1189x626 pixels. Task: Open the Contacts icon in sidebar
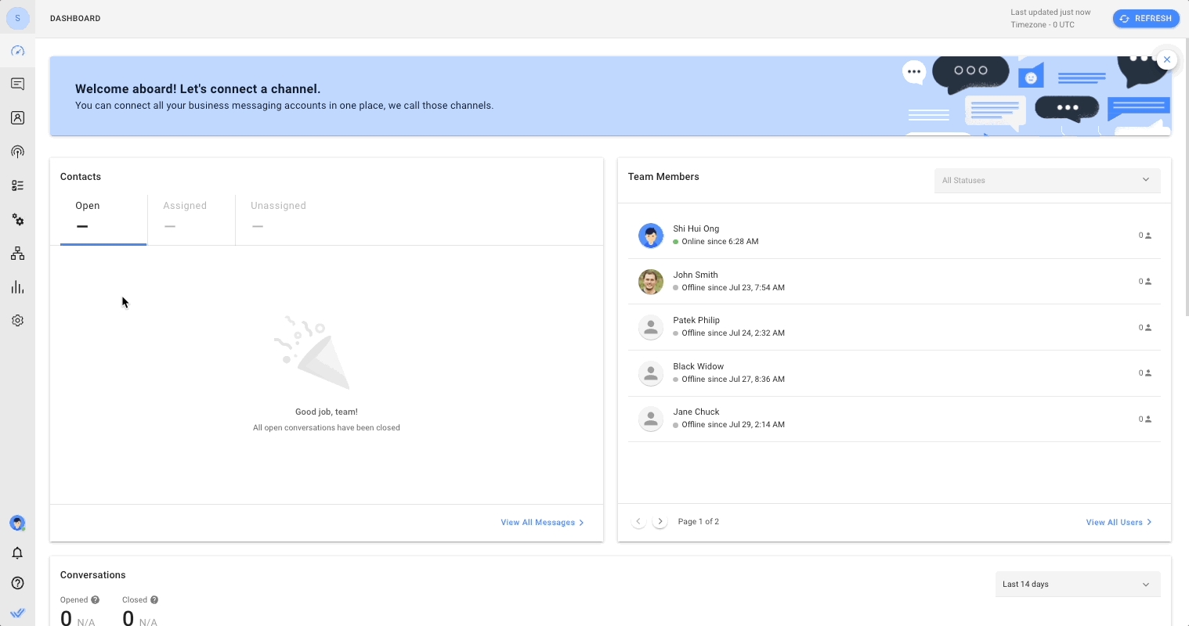[17, 118]
